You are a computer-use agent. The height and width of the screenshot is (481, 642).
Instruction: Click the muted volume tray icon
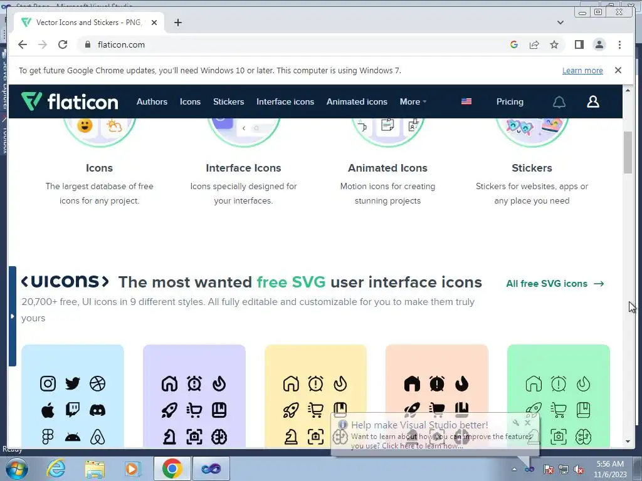point(579,469)
